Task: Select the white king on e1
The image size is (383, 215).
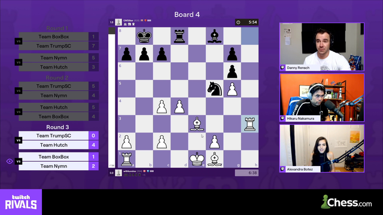Action: [197, 159]
